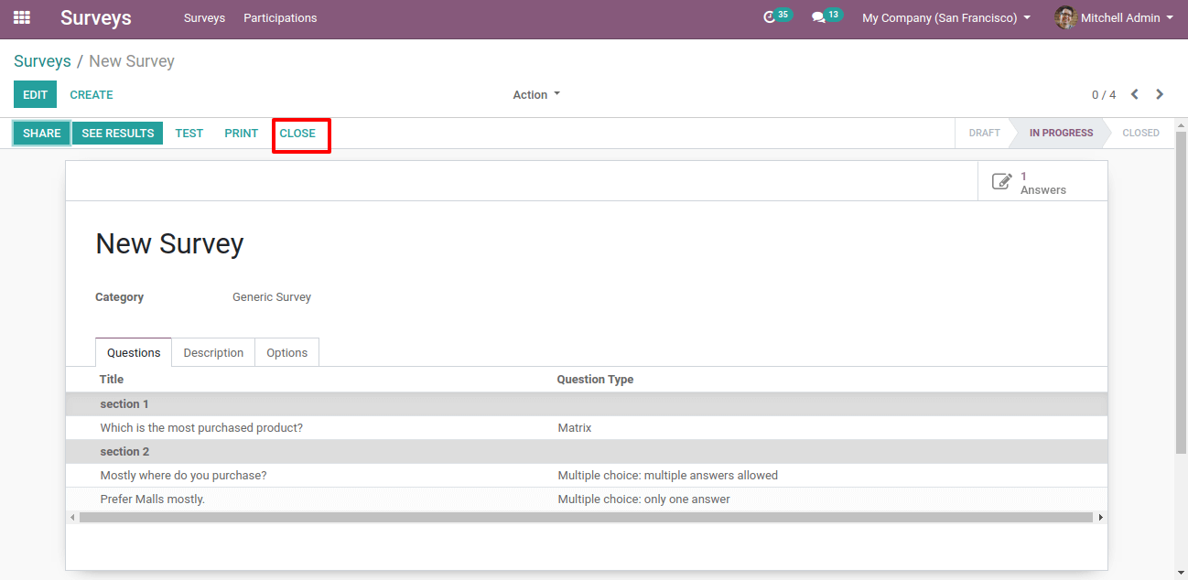Select the DRAFT status stage
The image size is (1188, 580).
tap(984, 133)
